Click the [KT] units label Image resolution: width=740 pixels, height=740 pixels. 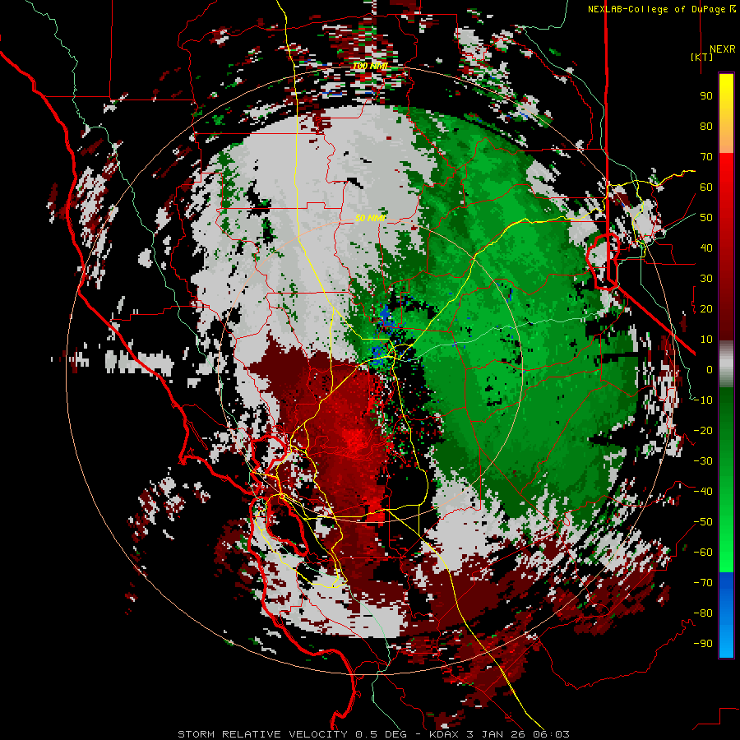click(702, 57)
